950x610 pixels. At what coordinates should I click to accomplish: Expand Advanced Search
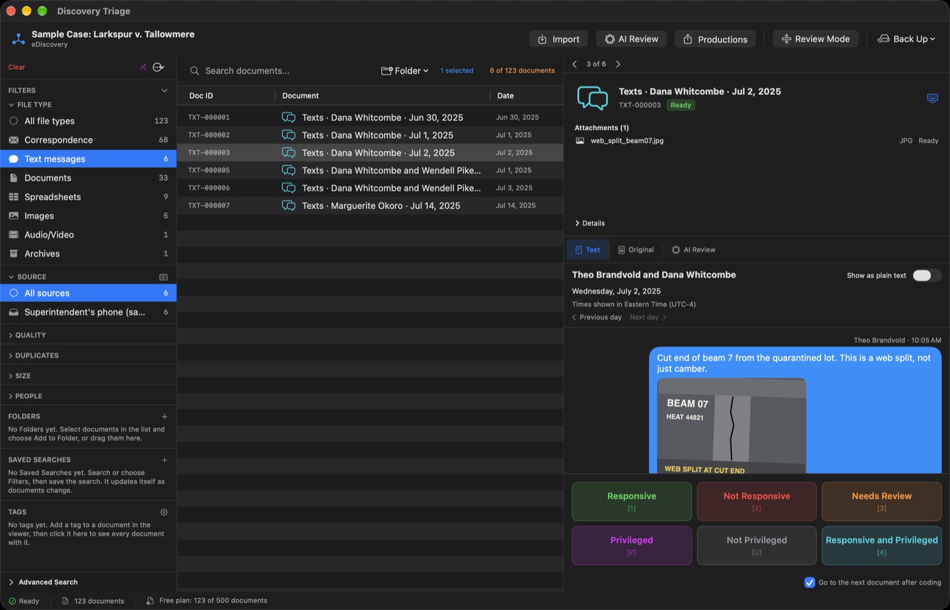pyautogui.click(x=43, y=582)
